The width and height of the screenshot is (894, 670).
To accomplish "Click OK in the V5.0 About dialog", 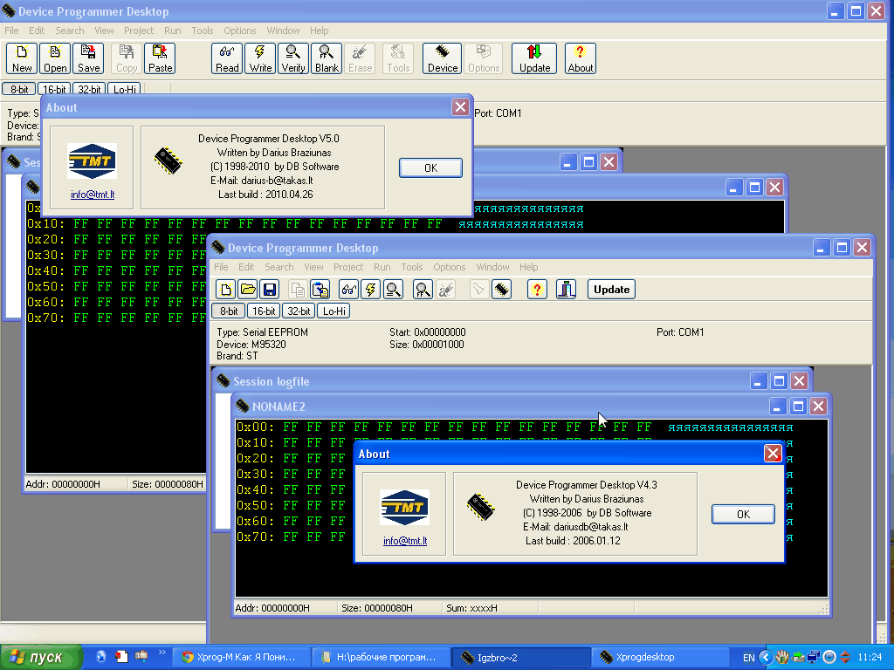I will point(430,168).
